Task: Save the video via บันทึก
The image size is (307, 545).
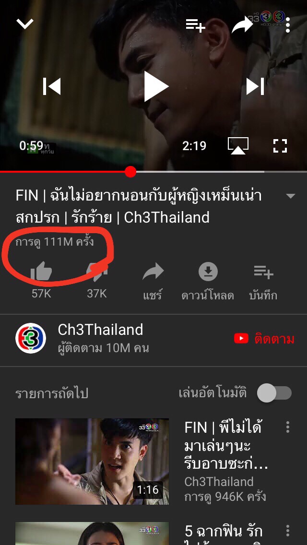Action: (263, 281)
